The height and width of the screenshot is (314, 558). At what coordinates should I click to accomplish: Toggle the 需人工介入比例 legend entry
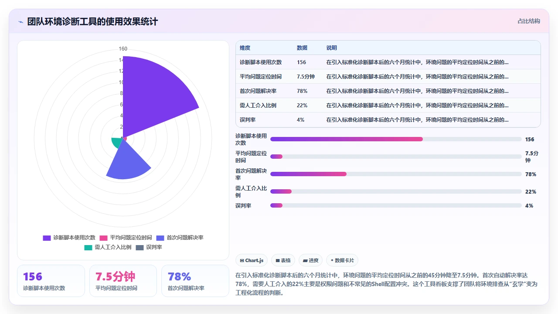(108, 247)
